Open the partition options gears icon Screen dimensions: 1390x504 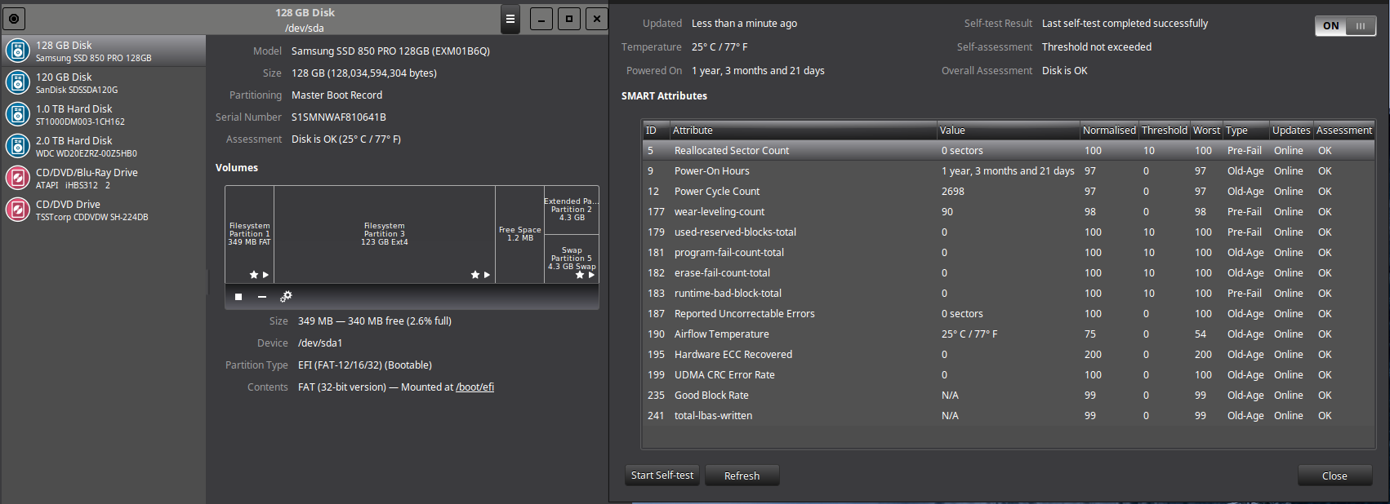click(x=286, y=297)
